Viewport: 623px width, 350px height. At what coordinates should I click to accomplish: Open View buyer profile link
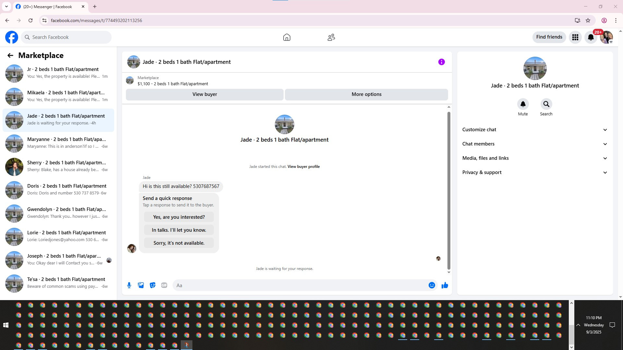[303, 167]
